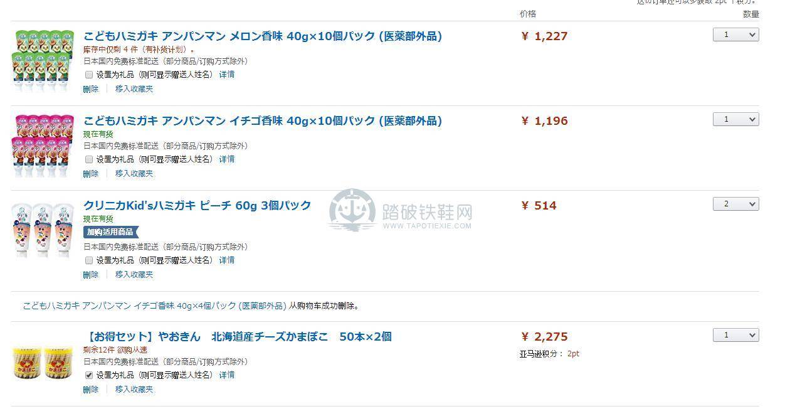This screenshot has height=409, width=790.
Task: Open the クリニカKid'sハミガキ ピーチ product title
Action: point(197,206)
